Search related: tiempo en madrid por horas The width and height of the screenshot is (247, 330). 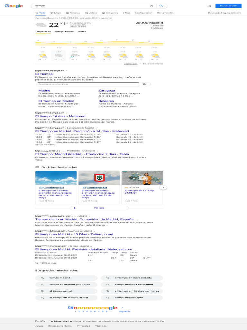click(x=66, y=285)
